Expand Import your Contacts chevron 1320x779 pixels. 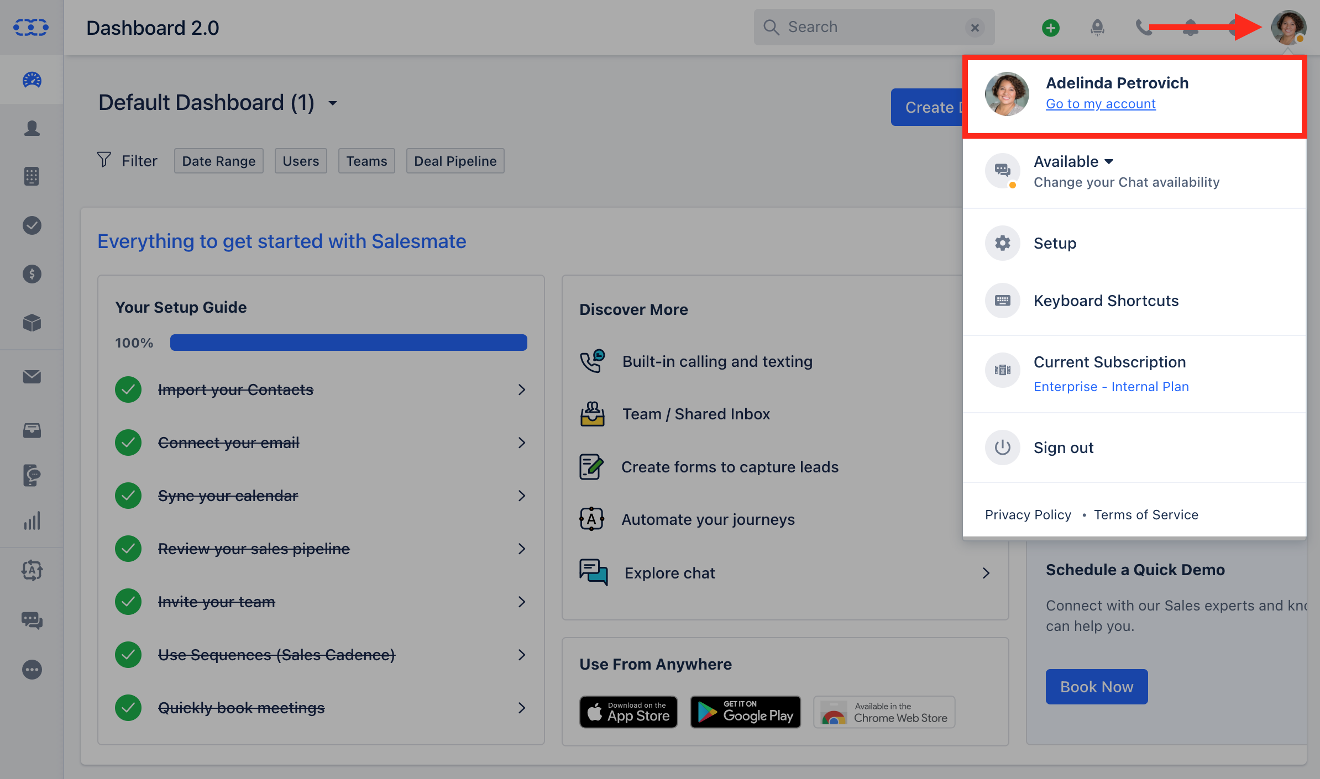(521, 389)
